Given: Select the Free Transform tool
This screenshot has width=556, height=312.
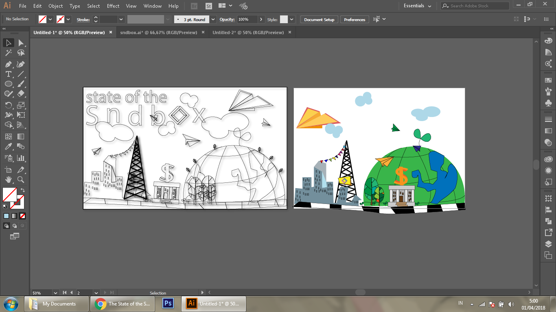Looking at the screenshot, I should tap(21, 115).
